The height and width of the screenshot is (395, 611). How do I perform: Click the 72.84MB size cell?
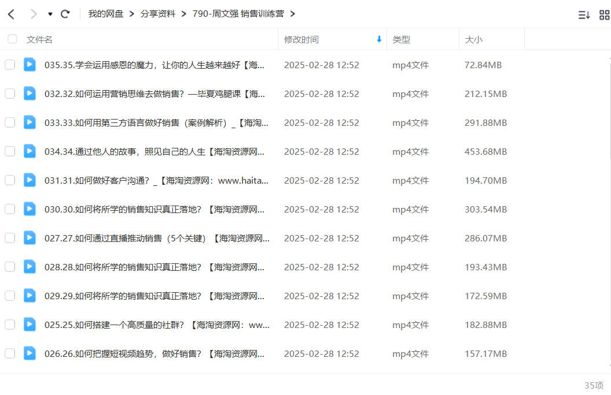click(483, 65)
